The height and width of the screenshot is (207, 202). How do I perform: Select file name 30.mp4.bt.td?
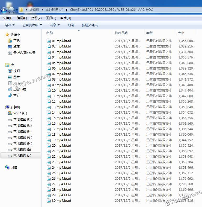pyautogui.click(x=61, y=200)
